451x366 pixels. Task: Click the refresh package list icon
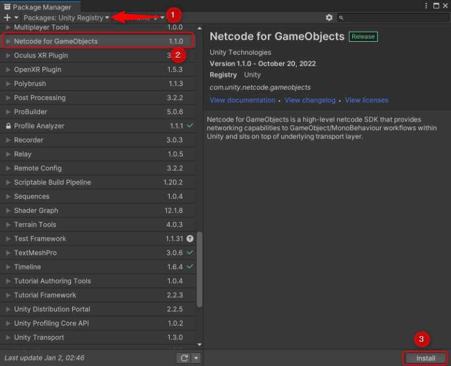coord(184,358)
